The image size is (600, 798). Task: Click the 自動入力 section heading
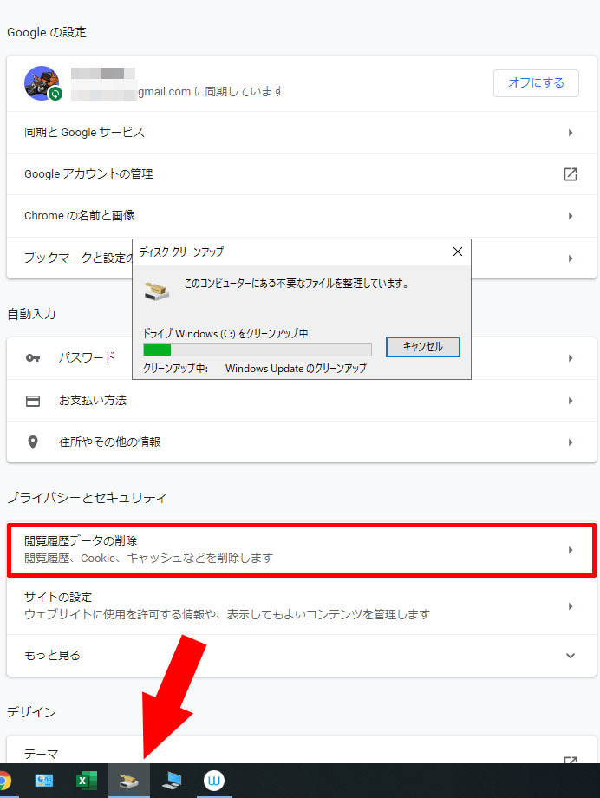(31, 314)
